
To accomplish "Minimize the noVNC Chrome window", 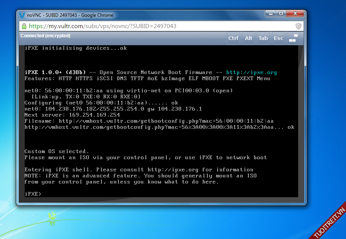I will [x=270, y=14].
